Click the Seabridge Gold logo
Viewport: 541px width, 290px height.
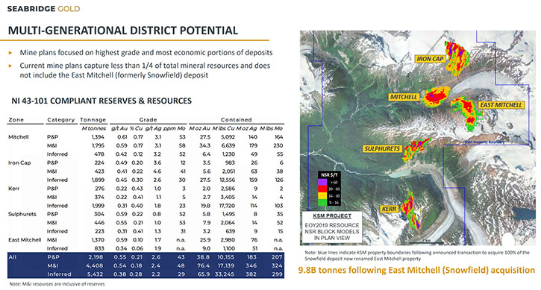point(43,9)
